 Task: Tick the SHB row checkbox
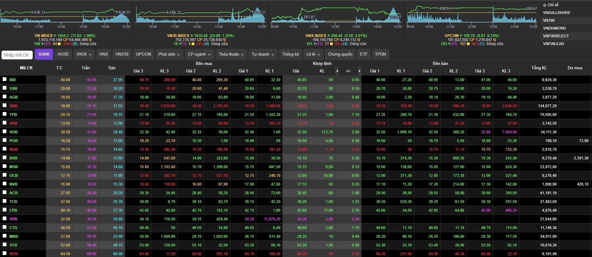4,105
